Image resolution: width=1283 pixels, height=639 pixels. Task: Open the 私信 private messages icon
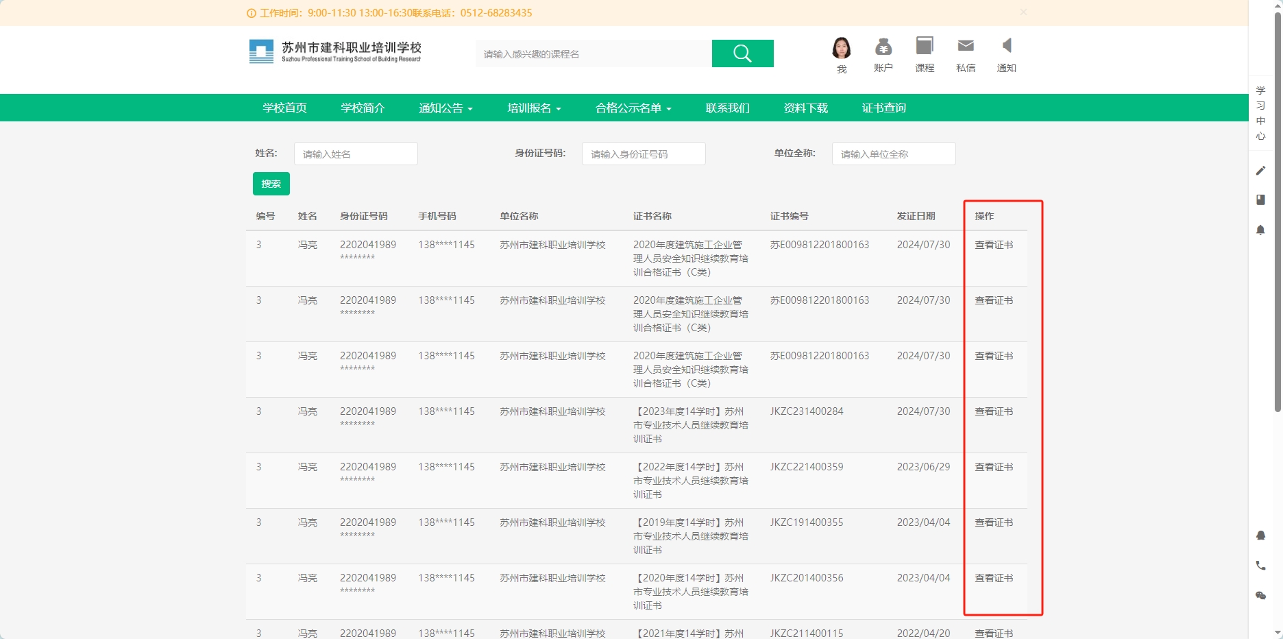966,55
